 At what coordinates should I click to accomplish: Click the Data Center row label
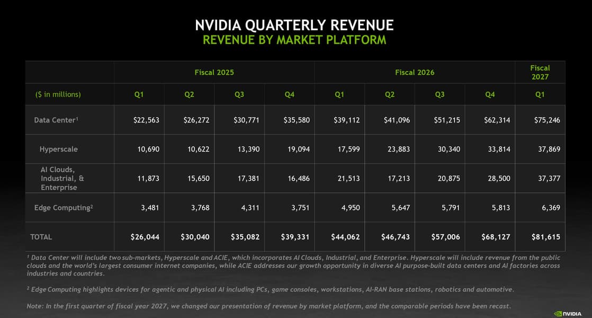click(x=56, y=120)
